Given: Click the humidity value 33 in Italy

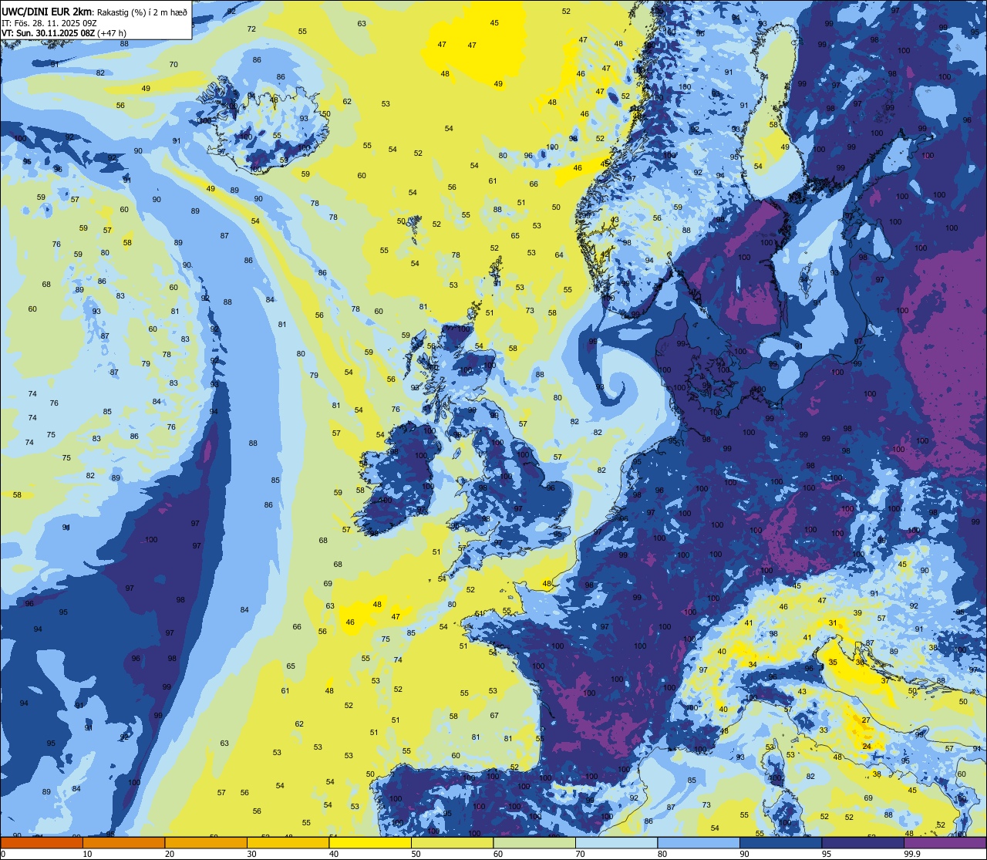Looking at the screenshot, I should [x=824, y=730].
